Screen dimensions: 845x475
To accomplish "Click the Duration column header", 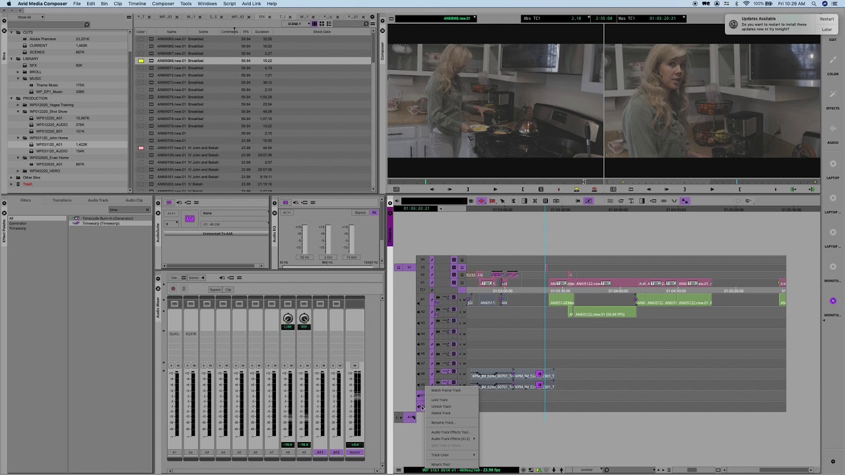I will click(262, 32).
